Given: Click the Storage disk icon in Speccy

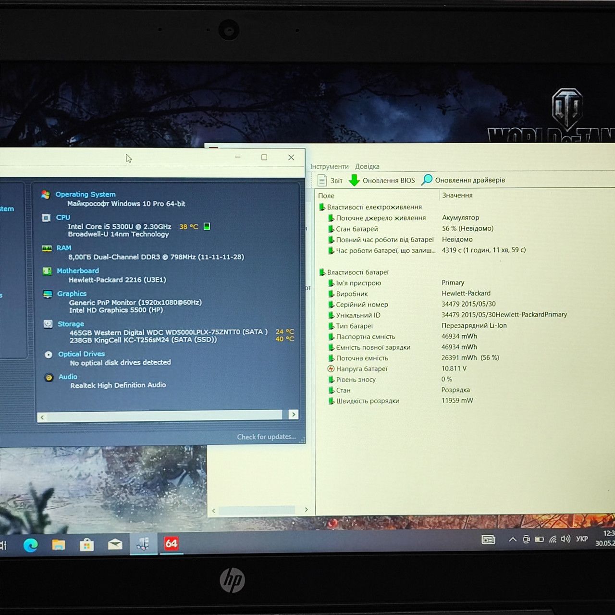Looking at the screenshot, I should click(48, 324).
